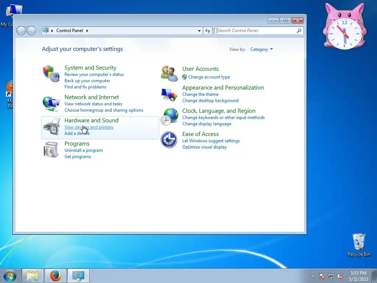This screenshot has height=283, width=377.
Task: Click View devices and printers link
Action: coord(89,127)
